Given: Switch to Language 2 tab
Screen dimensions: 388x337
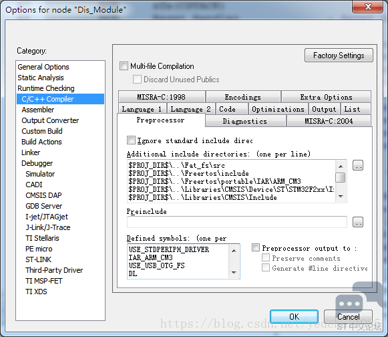Looking at the screenshot, I should click(191, 109).
